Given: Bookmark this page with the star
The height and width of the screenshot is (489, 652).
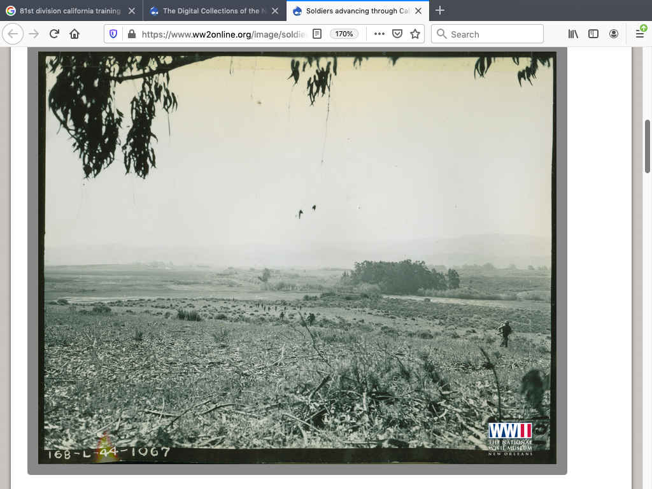Looking at the screenshot, I should [415, 34].
